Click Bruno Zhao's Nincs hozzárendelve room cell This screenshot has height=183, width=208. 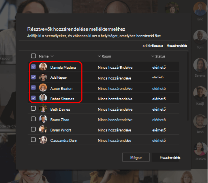click(115, 120)
